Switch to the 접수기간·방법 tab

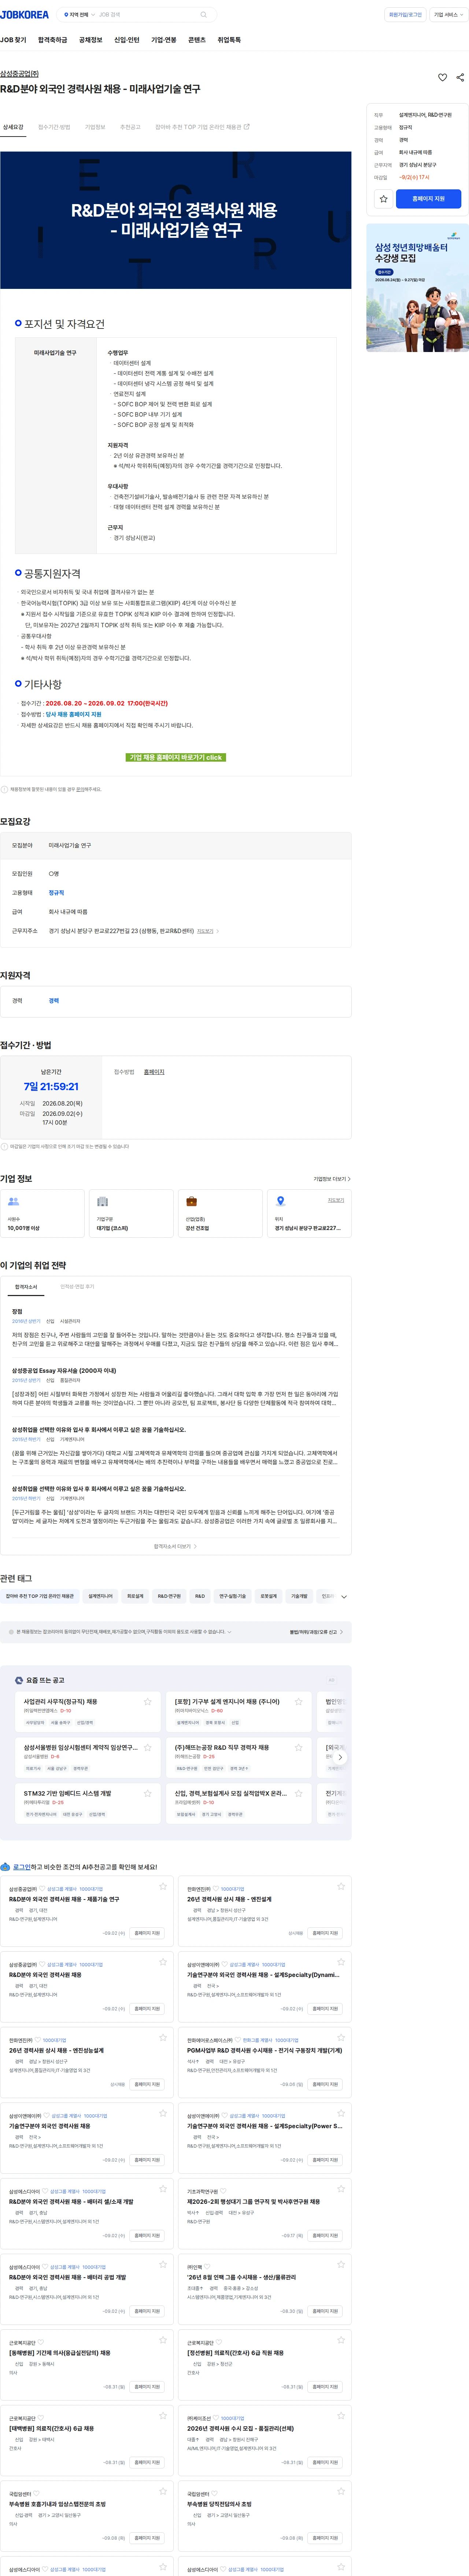click(54, 127)
